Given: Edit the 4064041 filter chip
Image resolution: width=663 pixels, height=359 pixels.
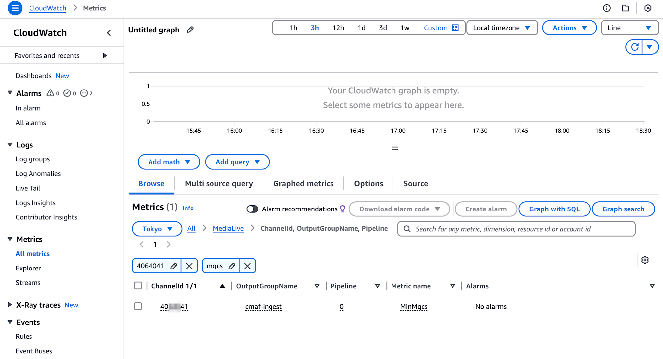Looking at the screenshot, I should coord(173,266).
